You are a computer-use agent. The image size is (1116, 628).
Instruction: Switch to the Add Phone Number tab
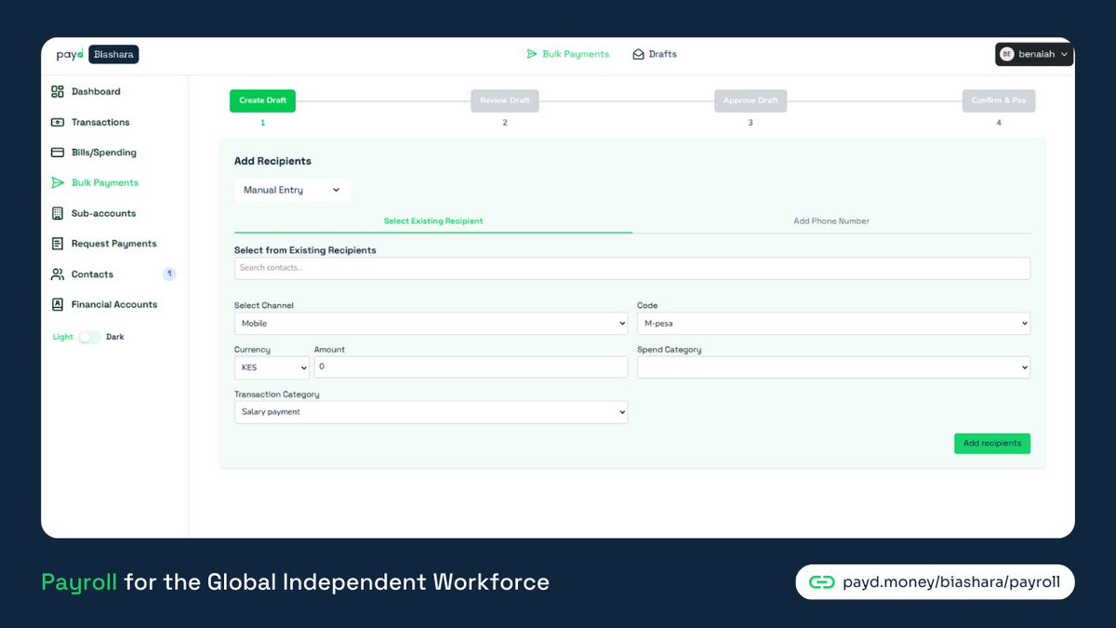[x=830, y=220]
